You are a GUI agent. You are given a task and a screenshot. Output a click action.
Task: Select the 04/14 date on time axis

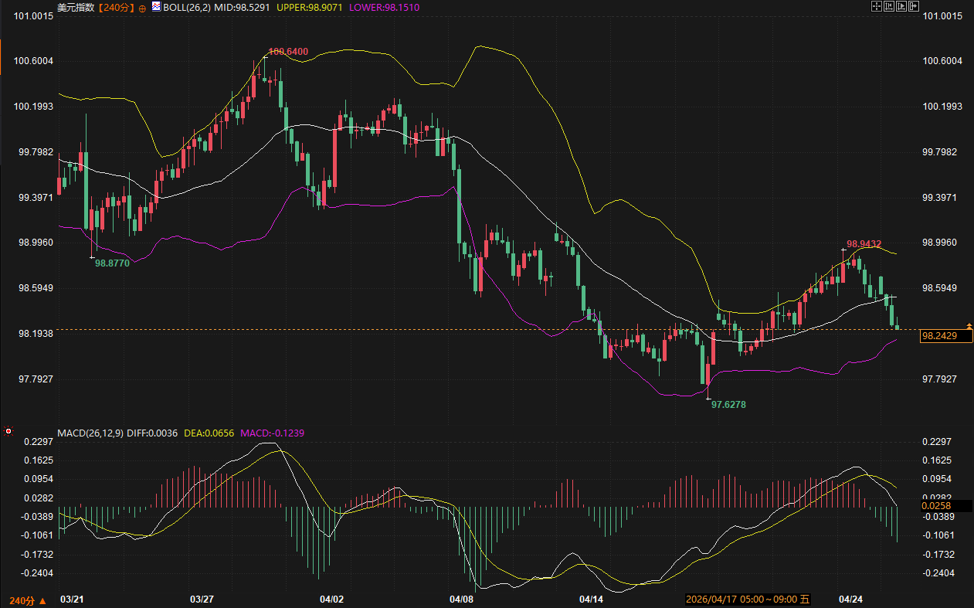[591, 599]
